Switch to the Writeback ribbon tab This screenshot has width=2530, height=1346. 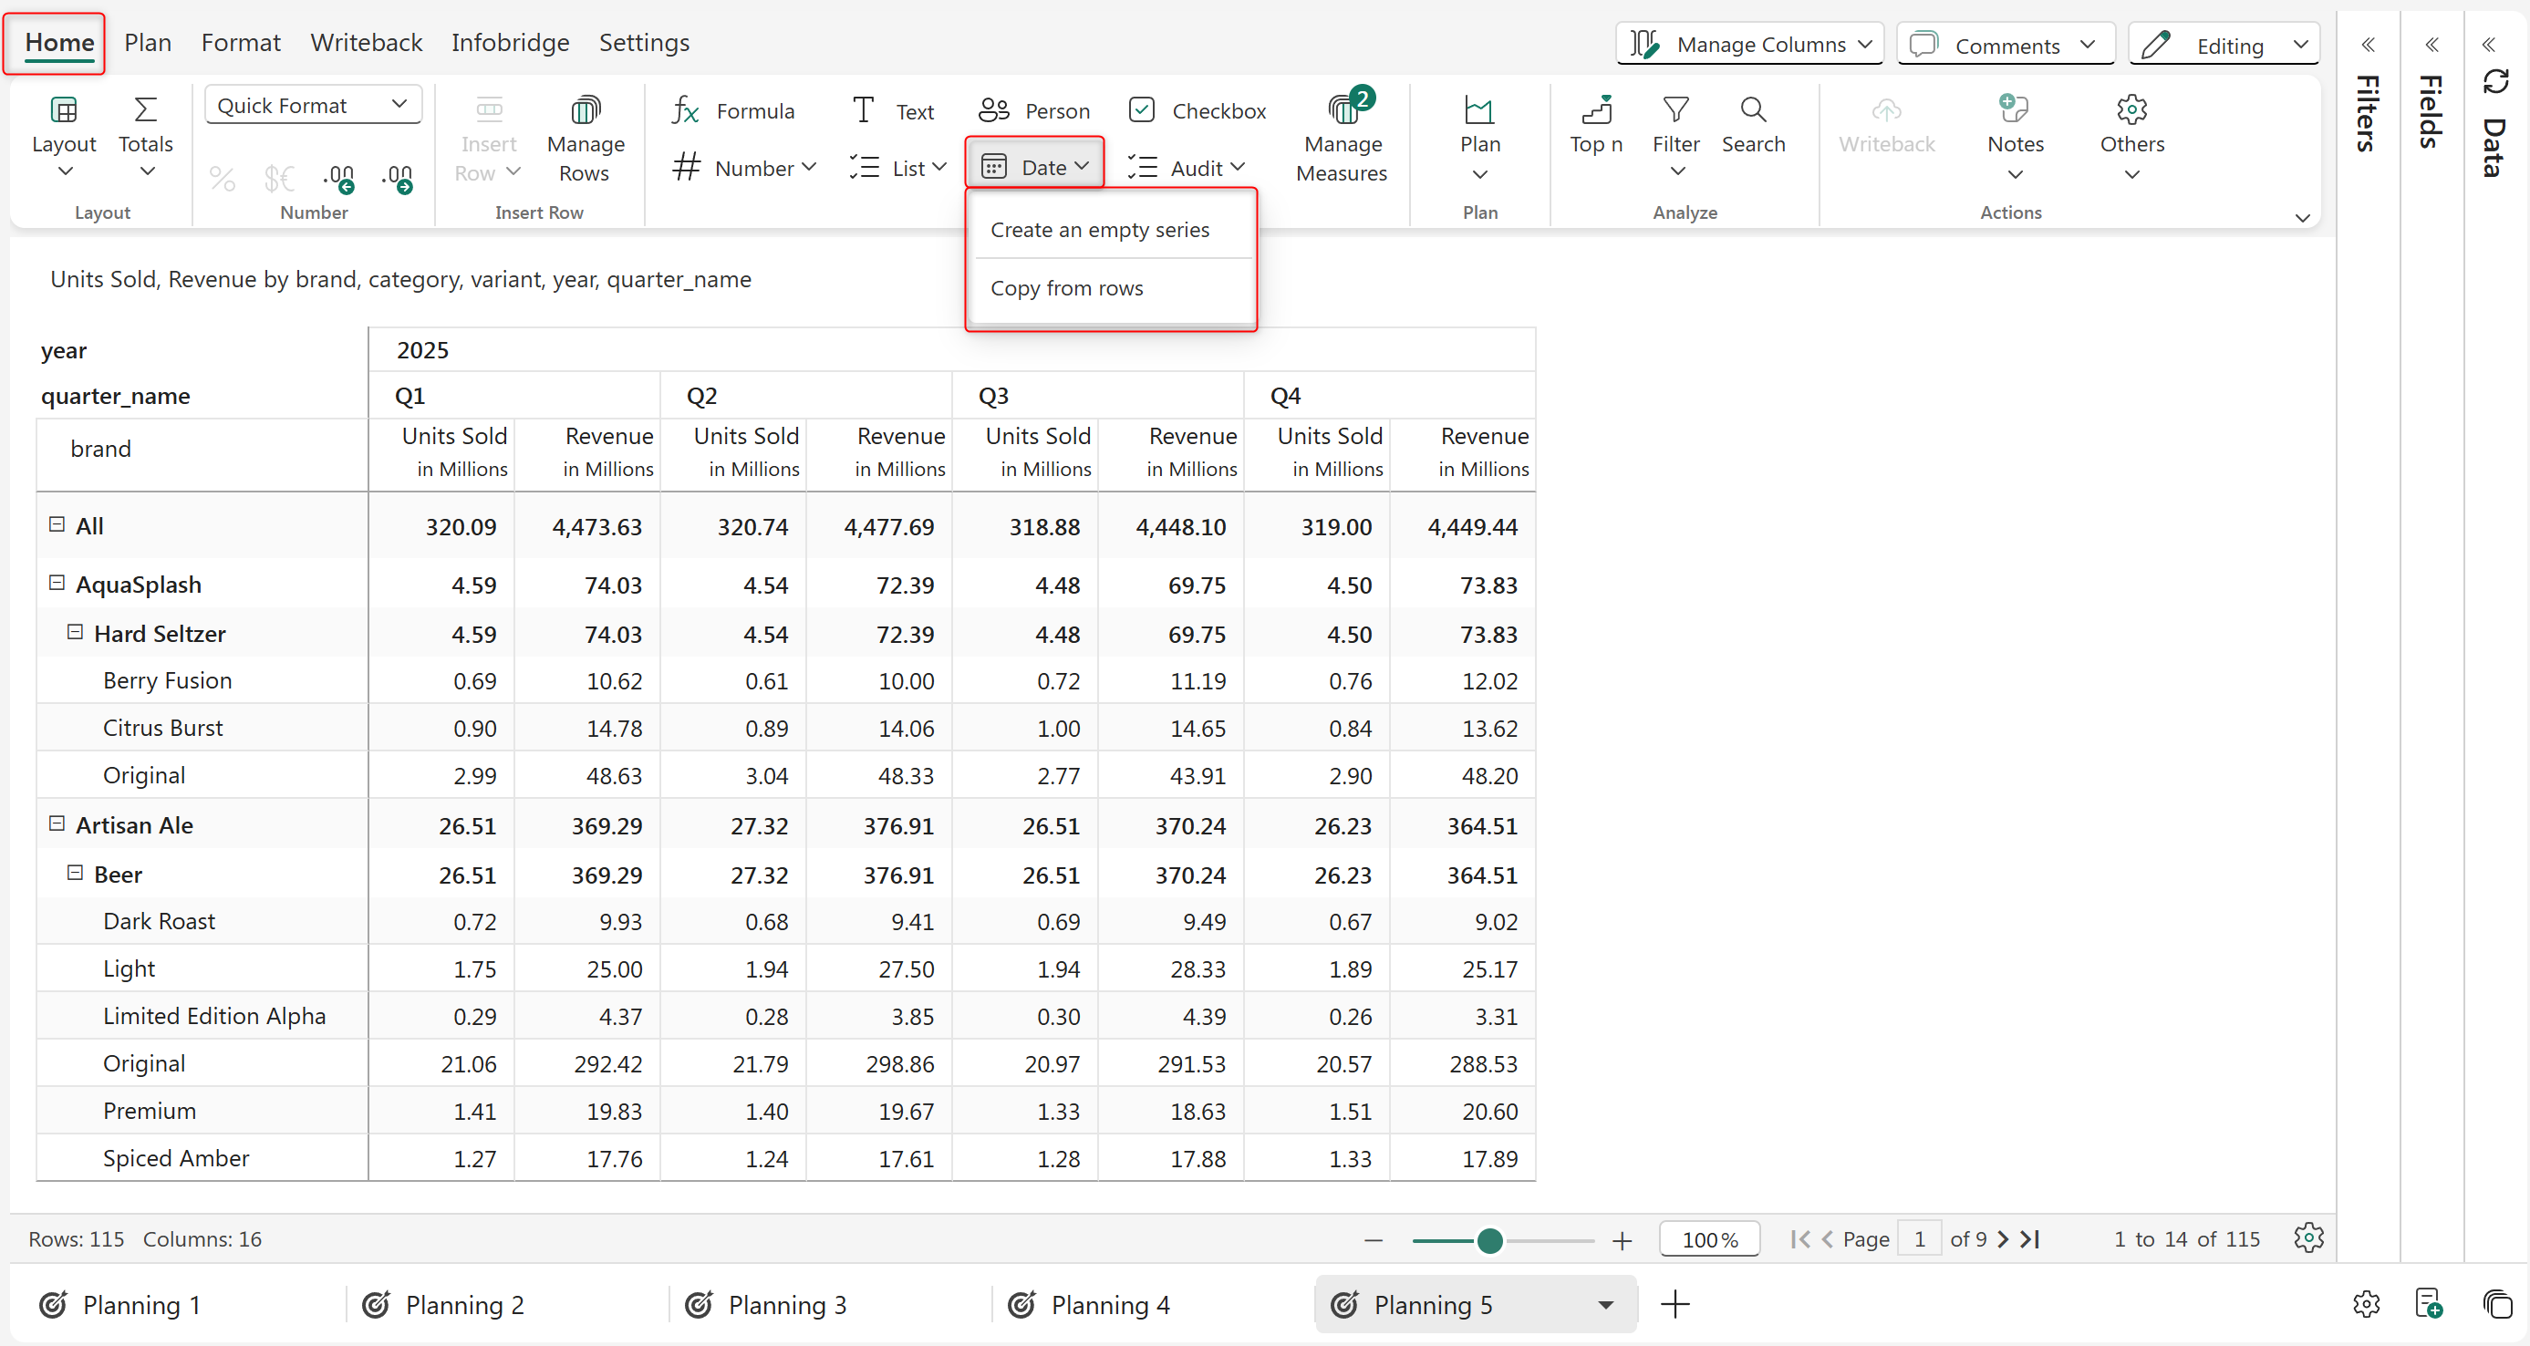coord(366,42)
